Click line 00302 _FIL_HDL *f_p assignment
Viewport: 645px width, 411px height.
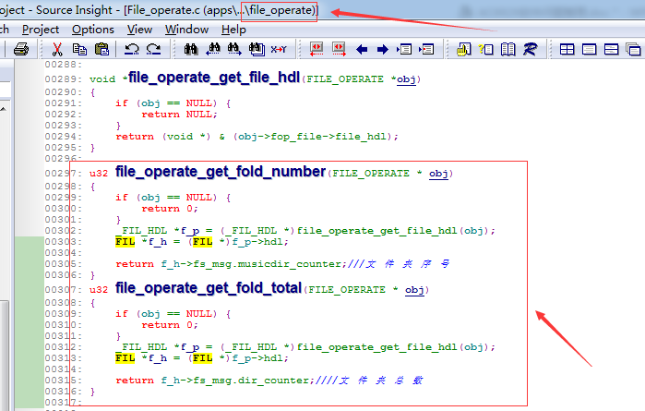(305, 231)
